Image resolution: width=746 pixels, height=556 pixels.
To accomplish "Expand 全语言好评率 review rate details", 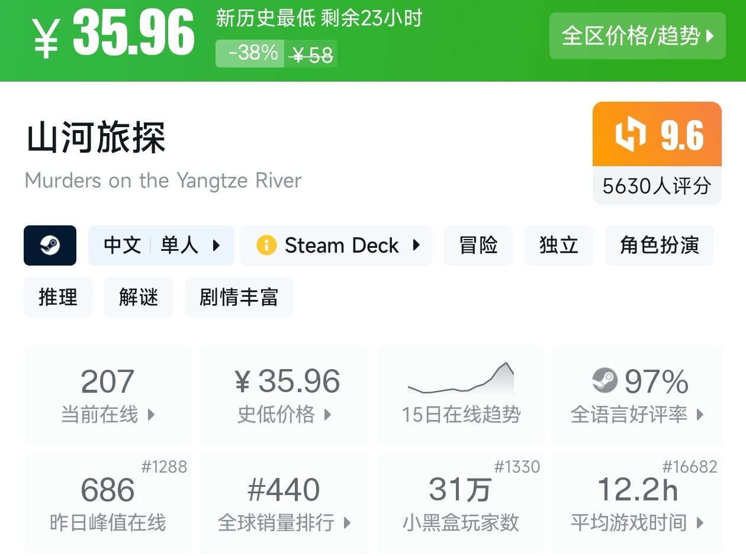I will pyautogui.click(x=637, y=395).
